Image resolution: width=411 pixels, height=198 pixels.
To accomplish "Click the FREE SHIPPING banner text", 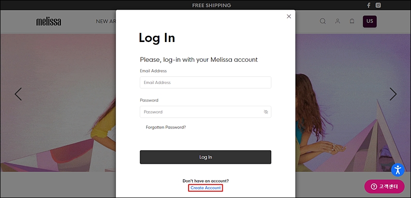I will click(211, 5).
